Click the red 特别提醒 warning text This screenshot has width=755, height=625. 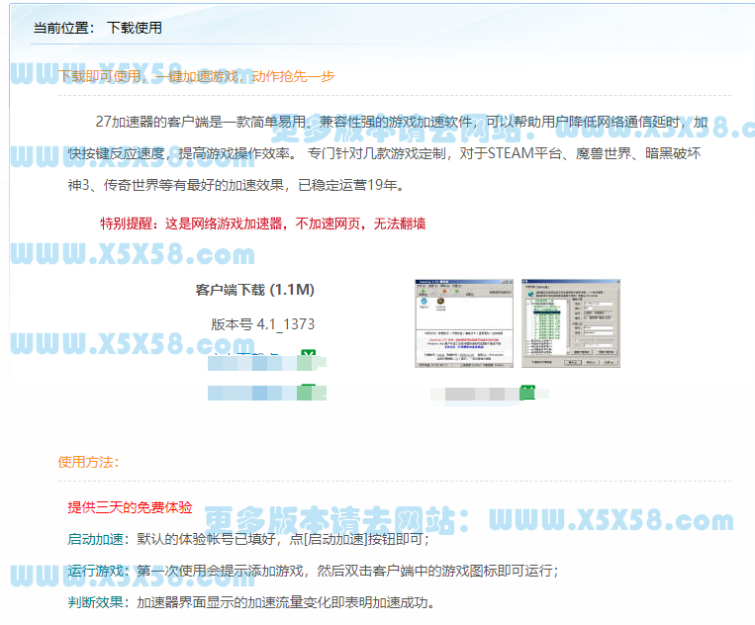click(262, 223)
